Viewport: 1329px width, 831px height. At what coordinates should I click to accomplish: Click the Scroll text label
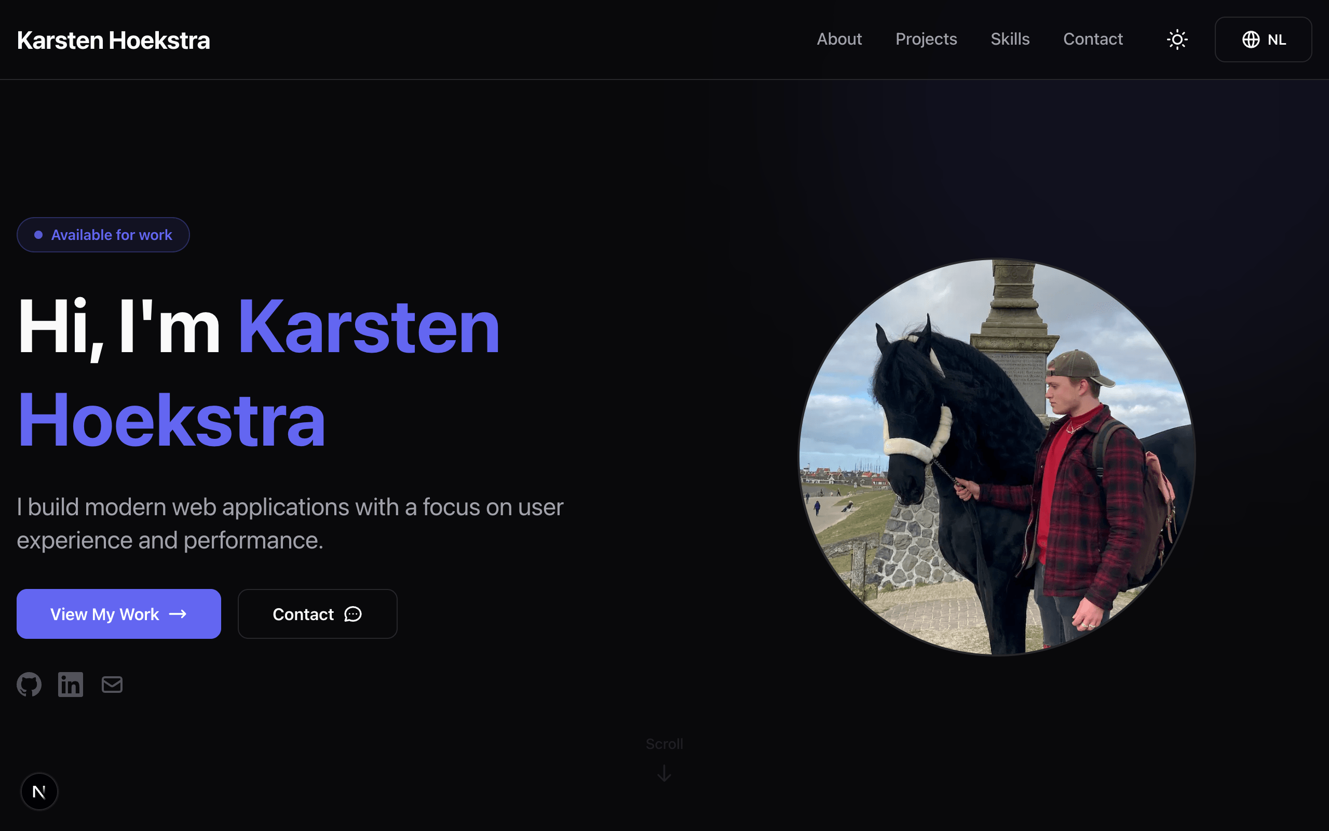[664, 744]
